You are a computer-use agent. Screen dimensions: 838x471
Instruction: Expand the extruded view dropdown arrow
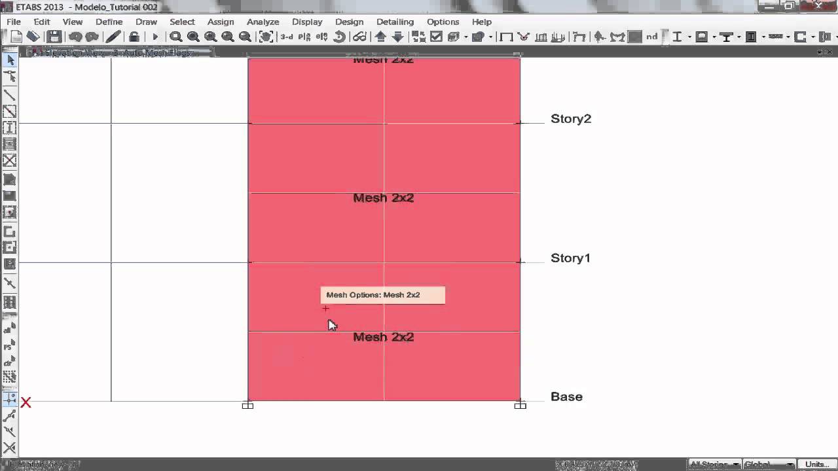[466, 37]
